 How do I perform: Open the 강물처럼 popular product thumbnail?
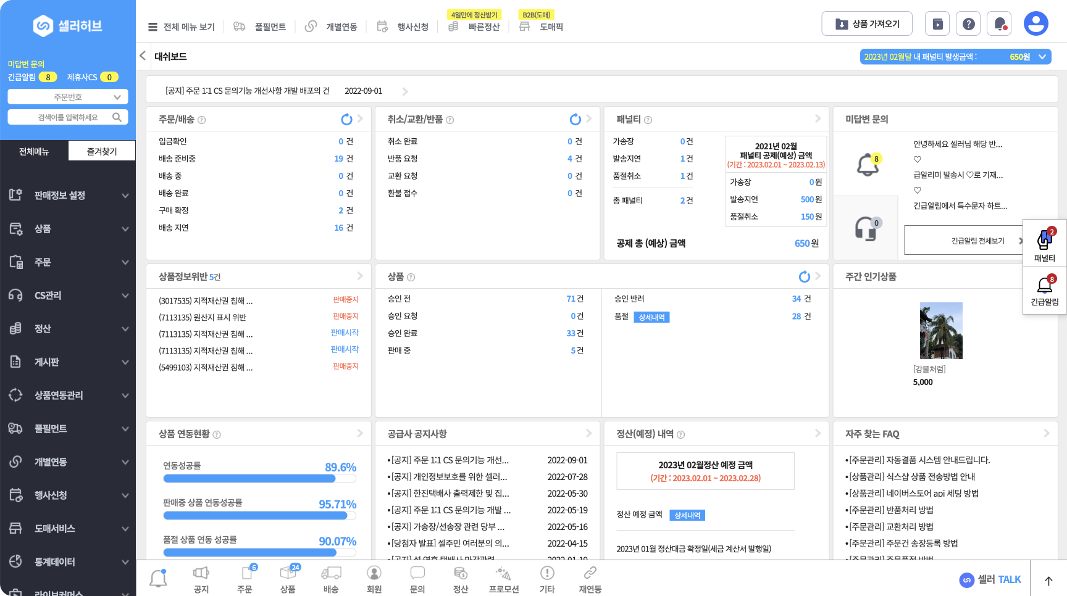click(941, 331)
